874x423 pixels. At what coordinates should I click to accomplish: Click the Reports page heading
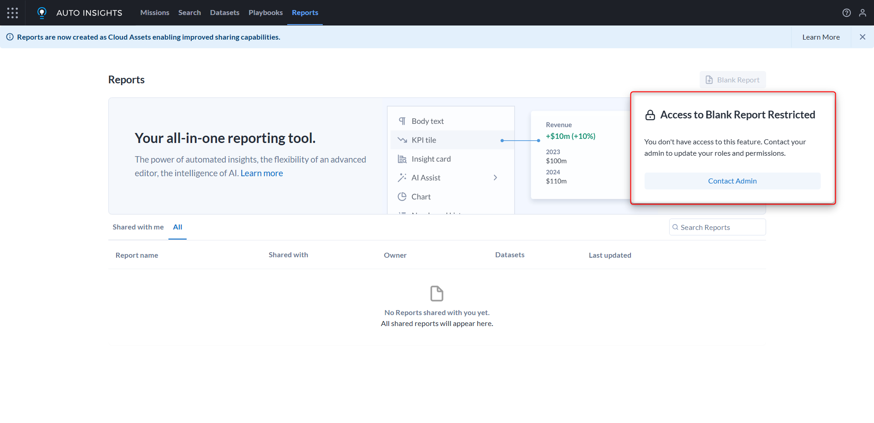click(x=126, y=80)
